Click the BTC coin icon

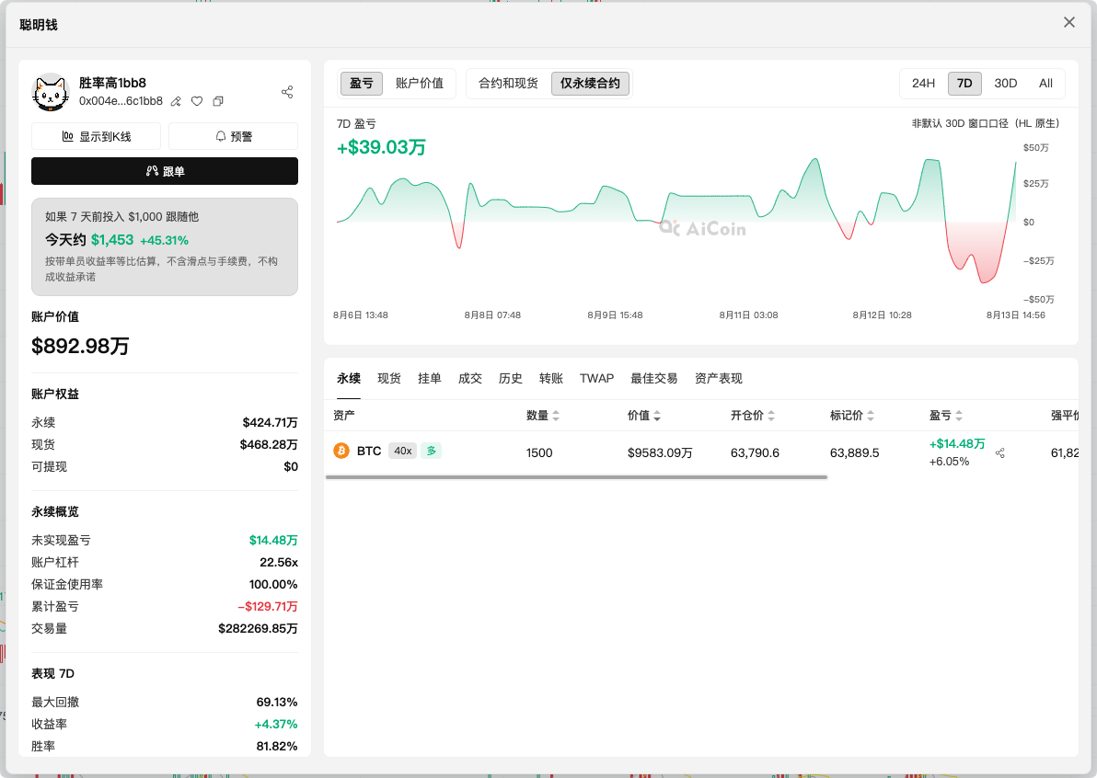(x=341, y=451)
